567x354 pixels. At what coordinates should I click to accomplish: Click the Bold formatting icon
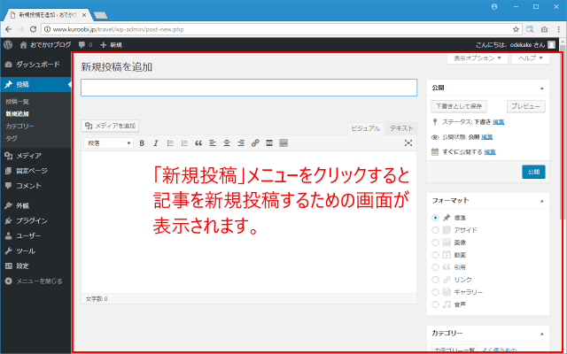pos(142,143)
